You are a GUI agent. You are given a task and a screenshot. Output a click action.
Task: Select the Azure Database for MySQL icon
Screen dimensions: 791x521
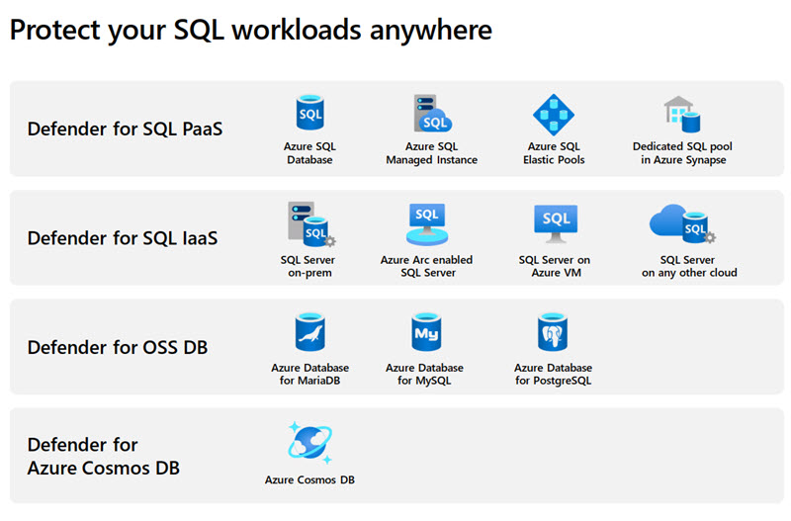[425, 333]
